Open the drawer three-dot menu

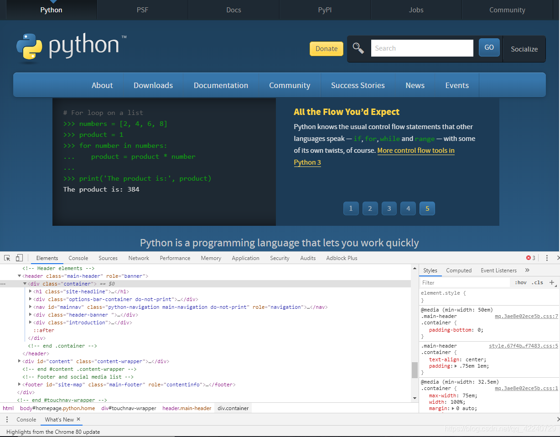click(7, 419)
